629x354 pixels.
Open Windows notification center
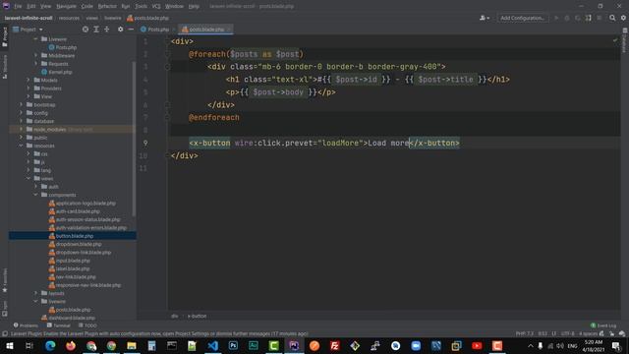[616, 345]
